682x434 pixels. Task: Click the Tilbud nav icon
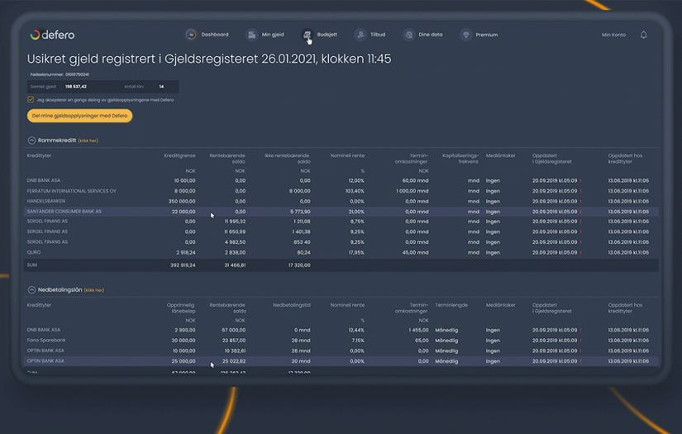(x=360, y=35)
